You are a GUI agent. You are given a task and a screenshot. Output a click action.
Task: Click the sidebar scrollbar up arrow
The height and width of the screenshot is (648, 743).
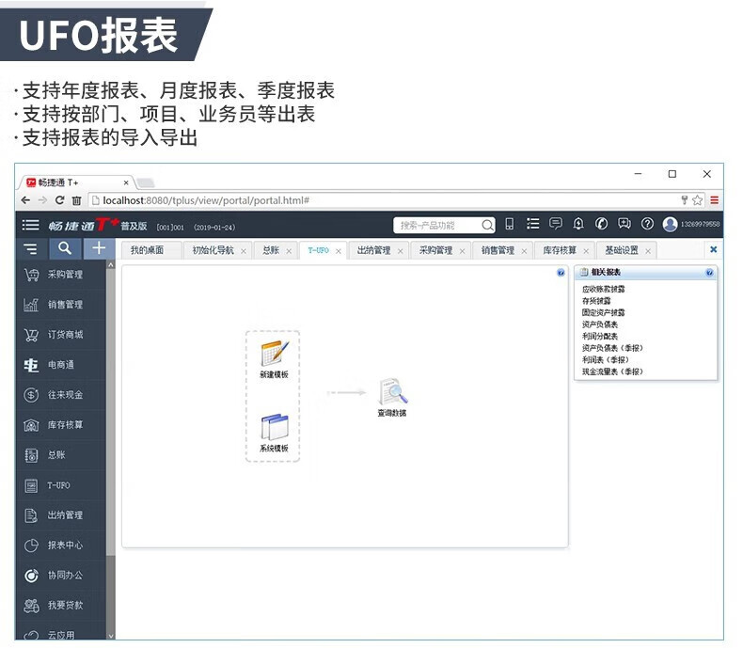(x=111, y=265)
